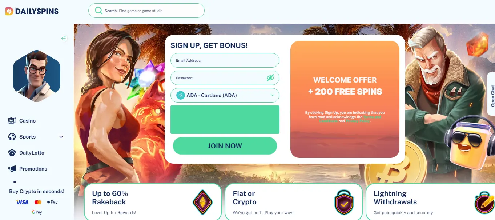Image resolution: width=495 pixels, height=220 pixels.
Task: Click the JOIN NOW button
Action: coord(225,146)
